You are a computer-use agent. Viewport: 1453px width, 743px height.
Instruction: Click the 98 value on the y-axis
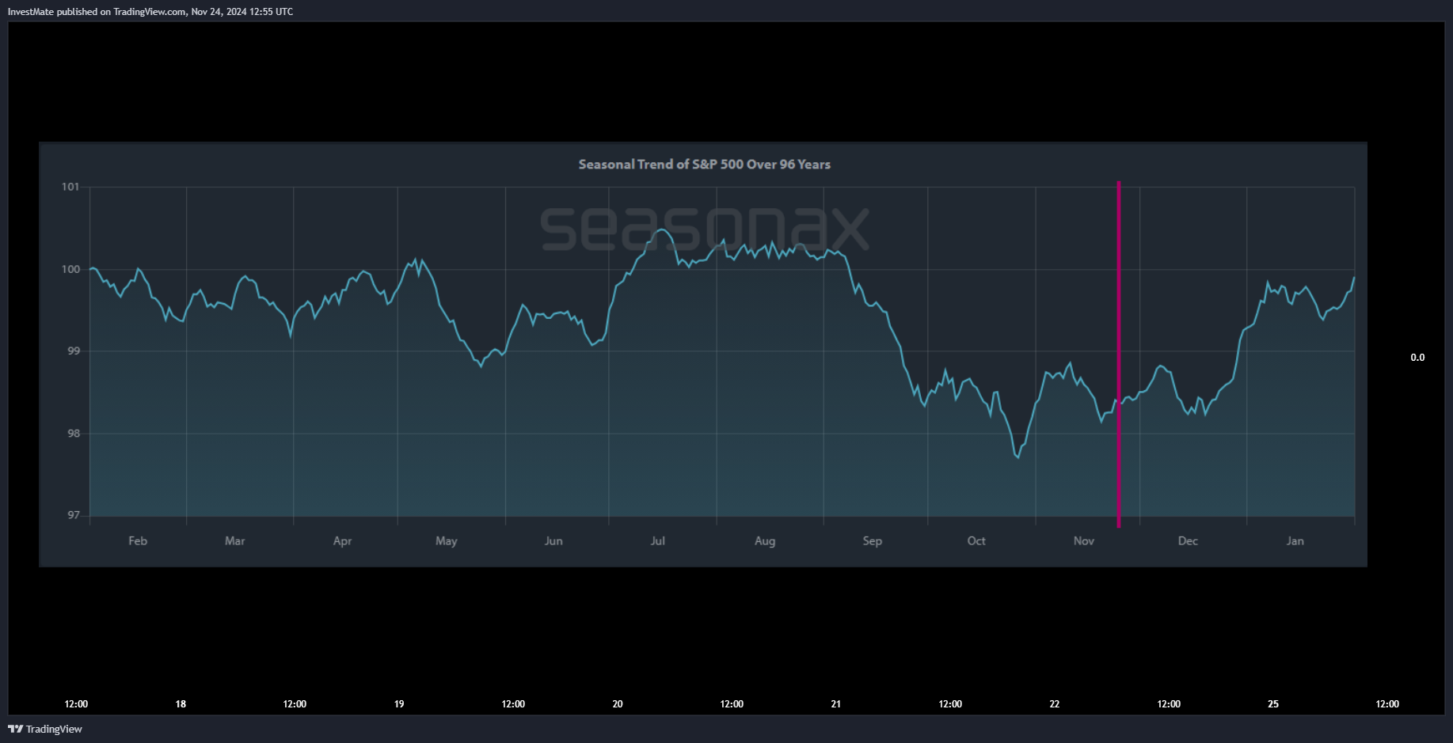click(74, 434)
